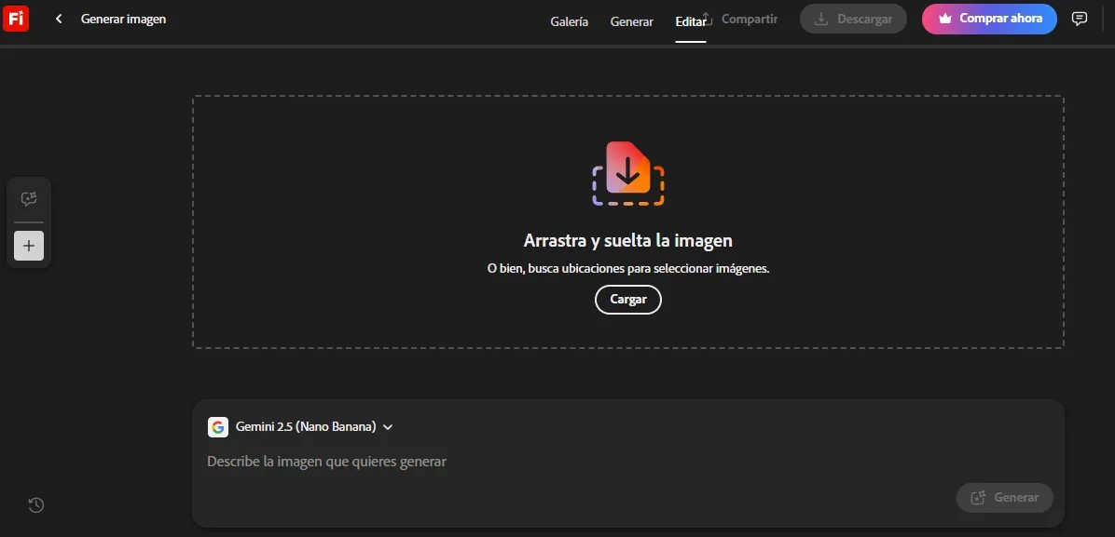Open the Generar tab in top navigation
Screen dimensions: 1115x537
pos(631,21)
